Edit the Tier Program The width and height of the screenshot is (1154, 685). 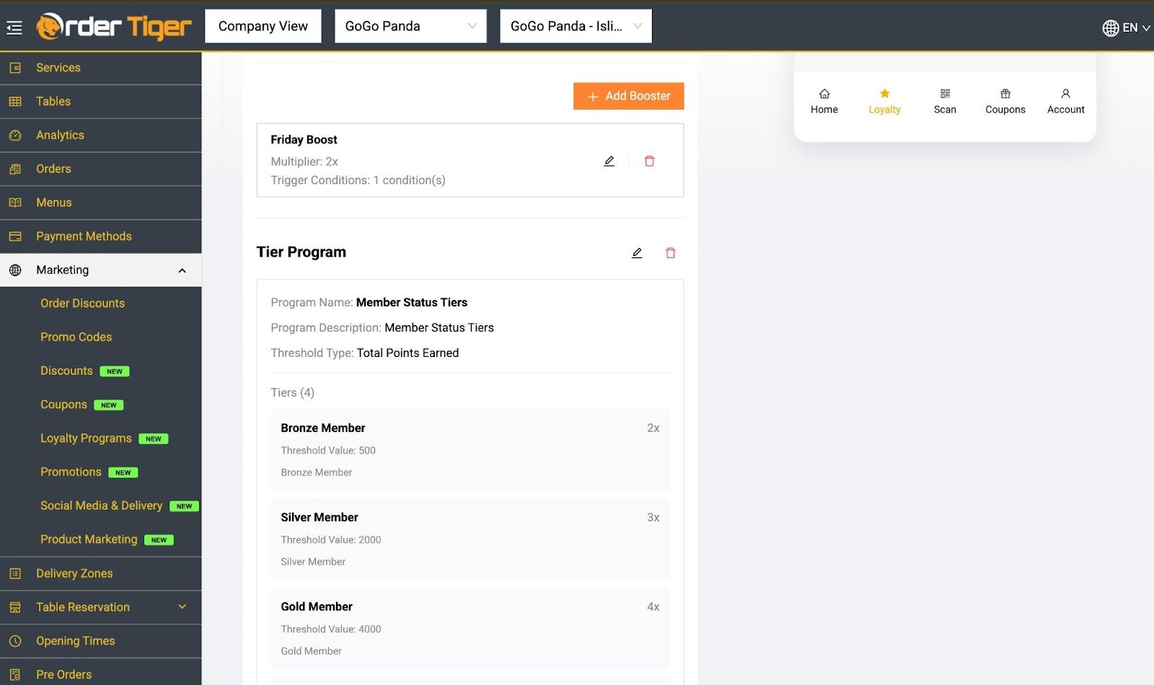click(x=636, y=252)
